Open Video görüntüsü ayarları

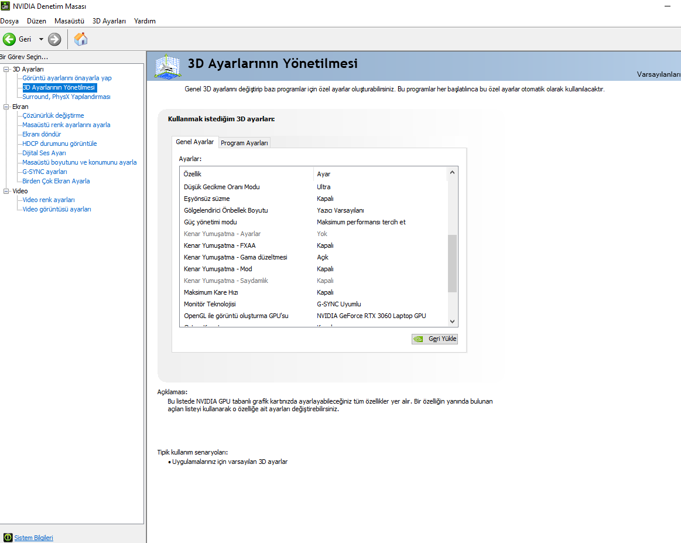56,209
